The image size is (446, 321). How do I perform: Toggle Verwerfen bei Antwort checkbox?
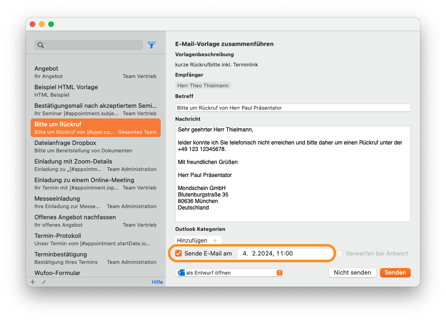pyautogui.click(x=340, y=253)
